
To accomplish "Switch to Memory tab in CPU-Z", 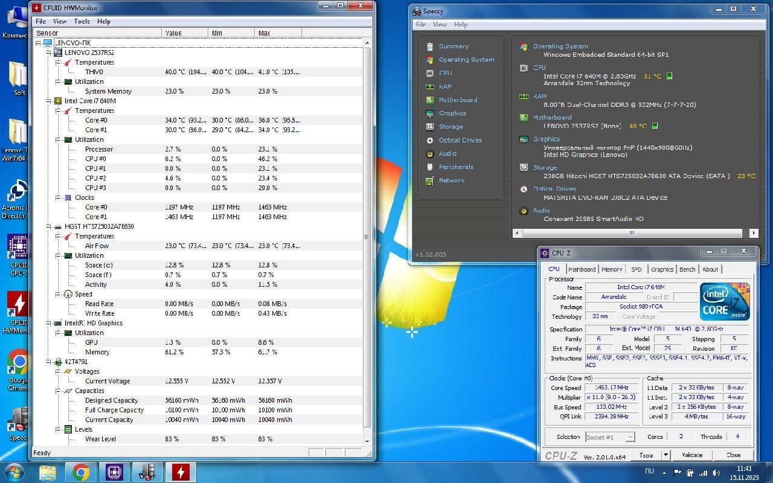I will click(x=612, y=269).
